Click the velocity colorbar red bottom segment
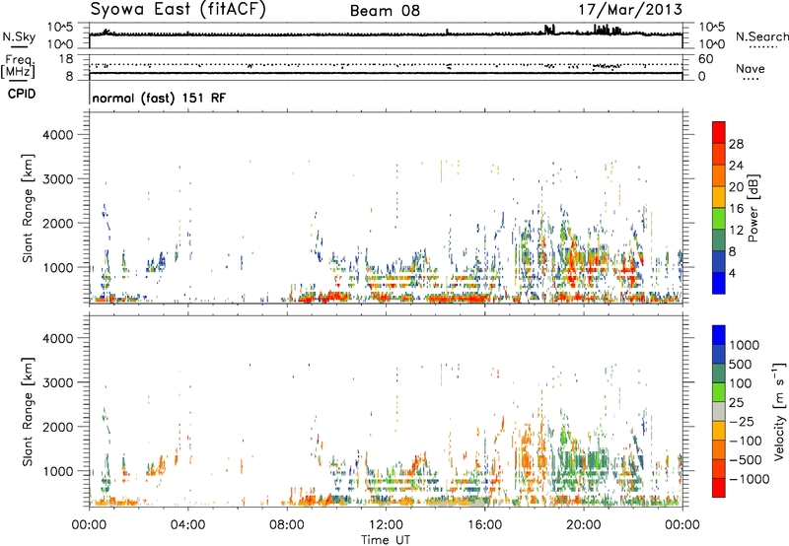Screen dimensions: 789x546 pos(719,488)
